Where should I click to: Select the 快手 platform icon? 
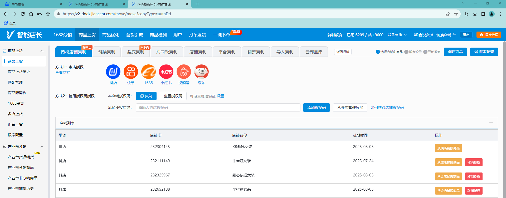click(x=131, y=72)
